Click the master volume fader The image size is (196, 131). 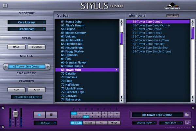pyautogui.click(x=15, y=114)
